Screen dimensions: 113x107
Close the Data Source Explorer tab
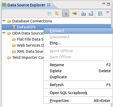coord(49,5)
